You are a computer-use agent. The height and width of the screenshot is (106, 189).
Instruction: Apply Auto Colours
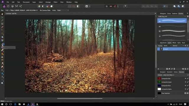click(x=47, y=6)
